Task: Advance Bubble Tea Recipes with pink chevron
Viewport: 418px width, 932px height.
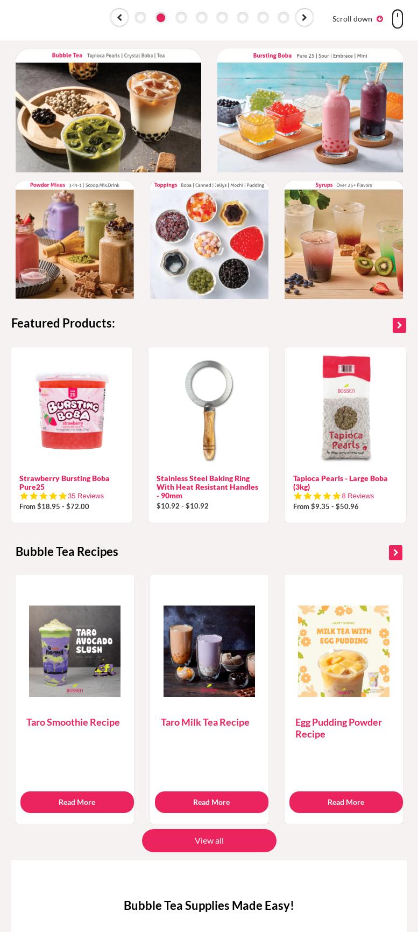Action: (x=395, y=553)
